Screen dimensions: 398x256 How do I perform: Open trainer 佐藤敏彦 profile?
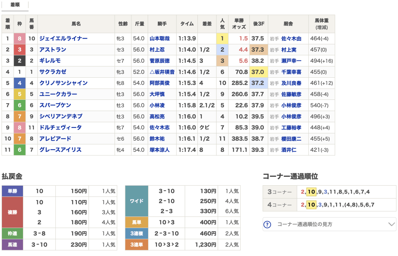pyautogui.click(x=292, y=94)
